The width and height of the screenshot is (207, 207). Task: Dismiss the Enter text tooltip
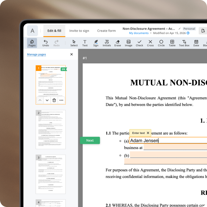point(148,133)
